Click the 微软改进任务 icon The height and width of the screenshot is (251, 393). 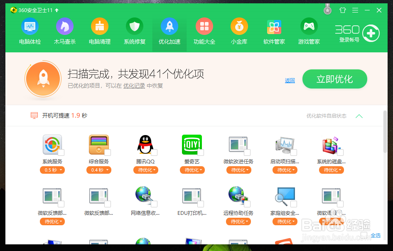point(238,145)
